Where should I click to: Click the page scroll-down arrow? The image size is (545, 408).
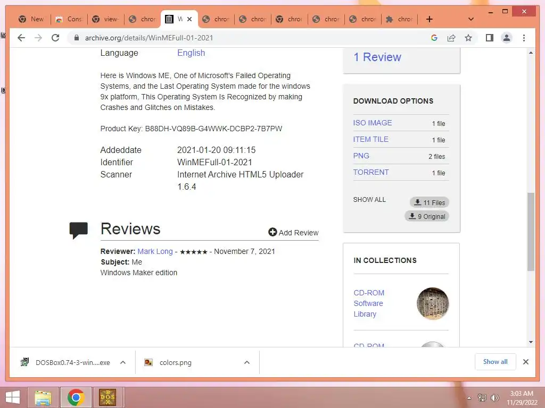click(x=531, y=342)
